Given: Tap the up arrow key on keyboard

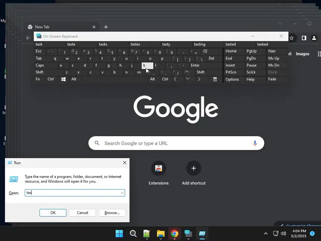Looking at the screenshot, I should pyautogui.click(x=187, y=72).
